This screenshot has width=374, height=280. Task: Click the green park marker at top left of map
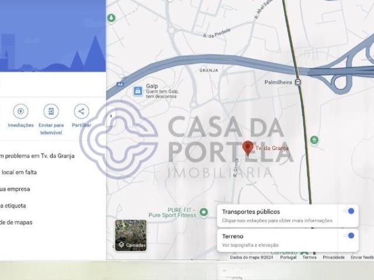click(x=111, y=18)
